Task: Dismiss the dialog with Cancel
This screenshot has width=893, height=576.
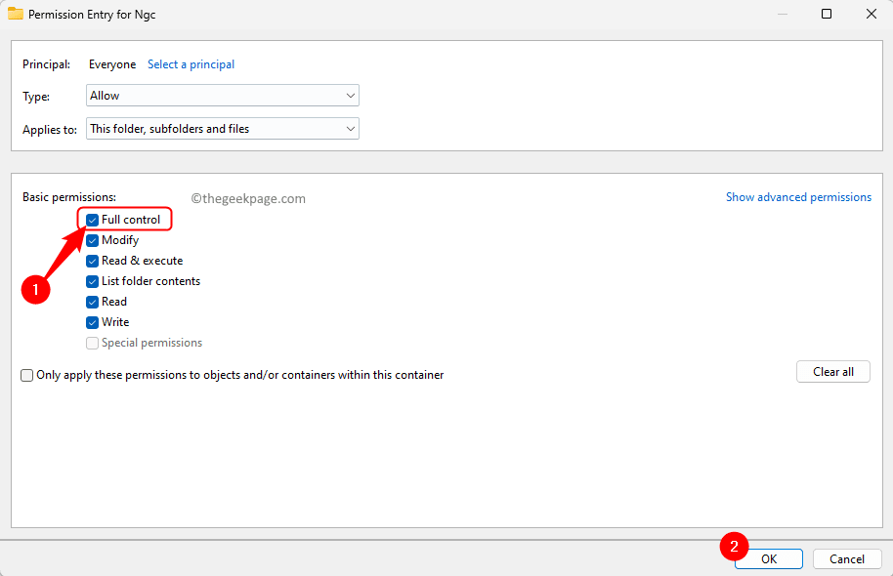Action: [846, 558]
